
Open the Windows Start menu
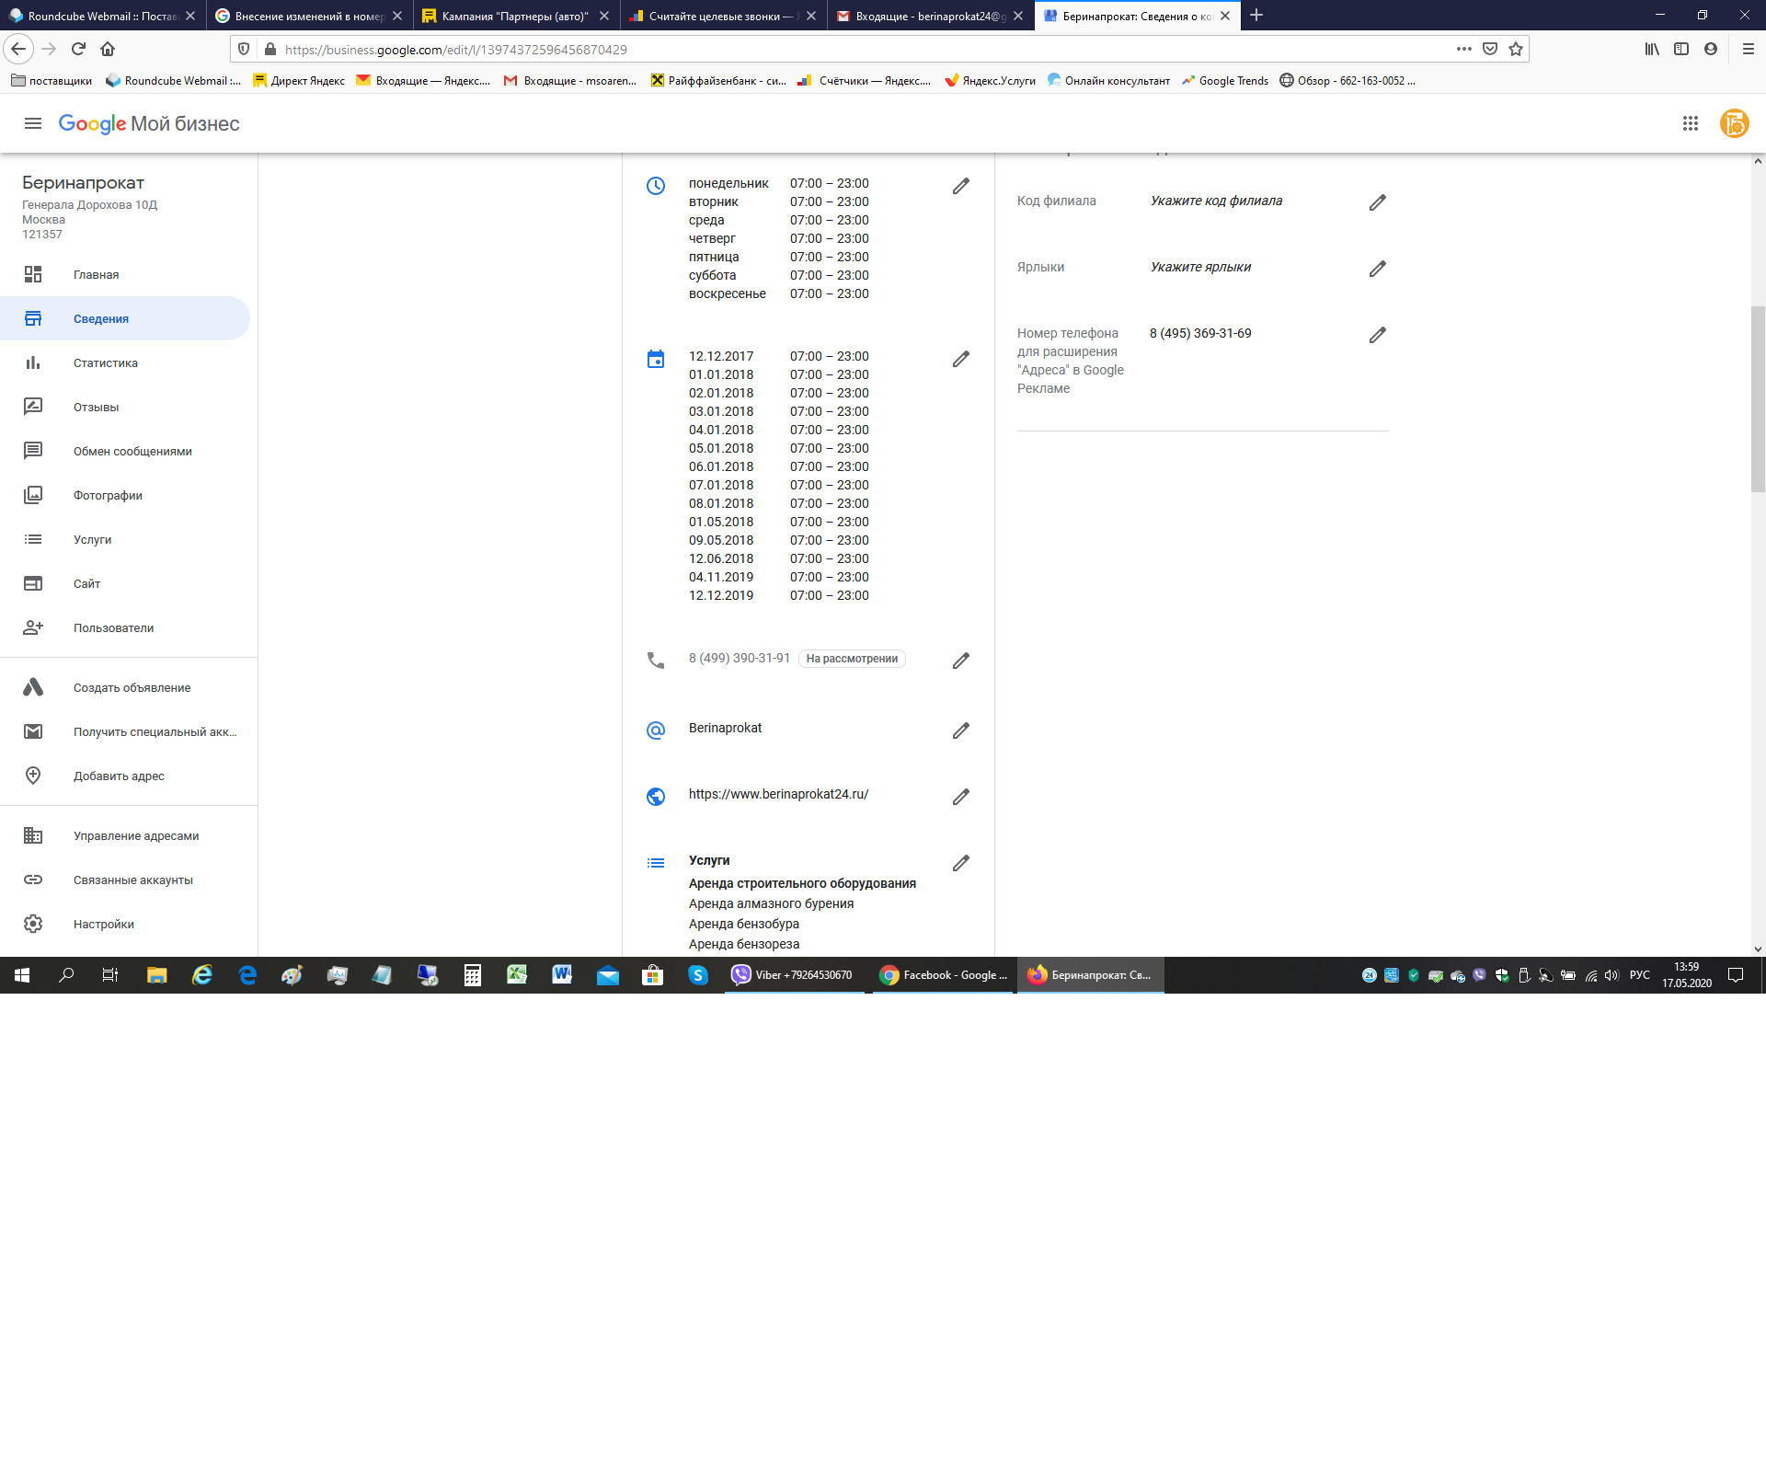22,975
